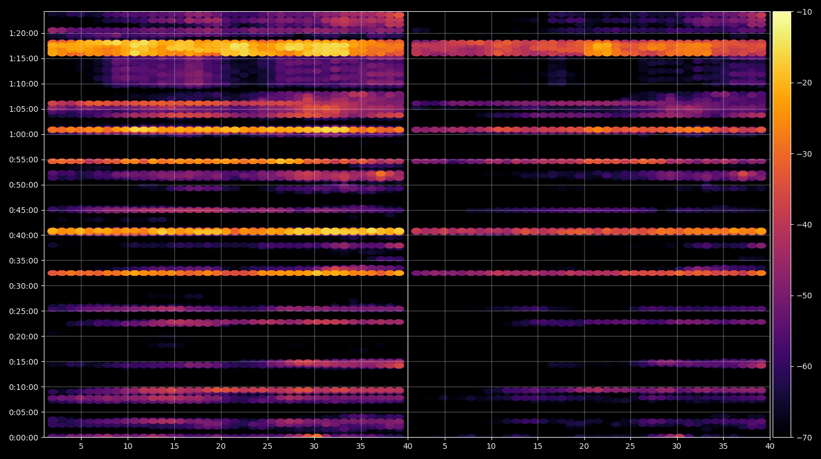Select the 1:05:00 time label

pos(24,109)
